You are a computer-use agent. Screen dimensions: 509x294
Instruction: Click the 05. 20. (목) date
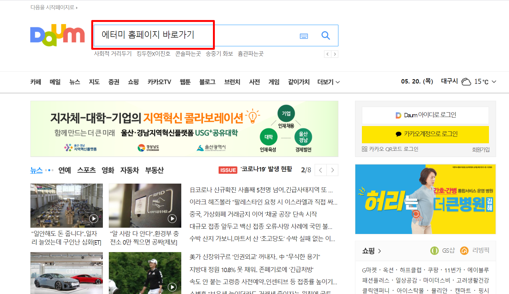point(417,81)
